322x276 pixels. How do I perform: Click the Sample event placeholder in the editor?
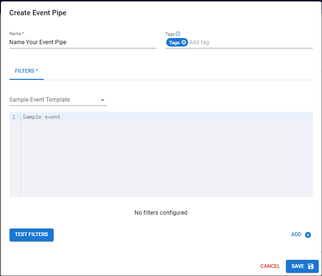[42, 117]
